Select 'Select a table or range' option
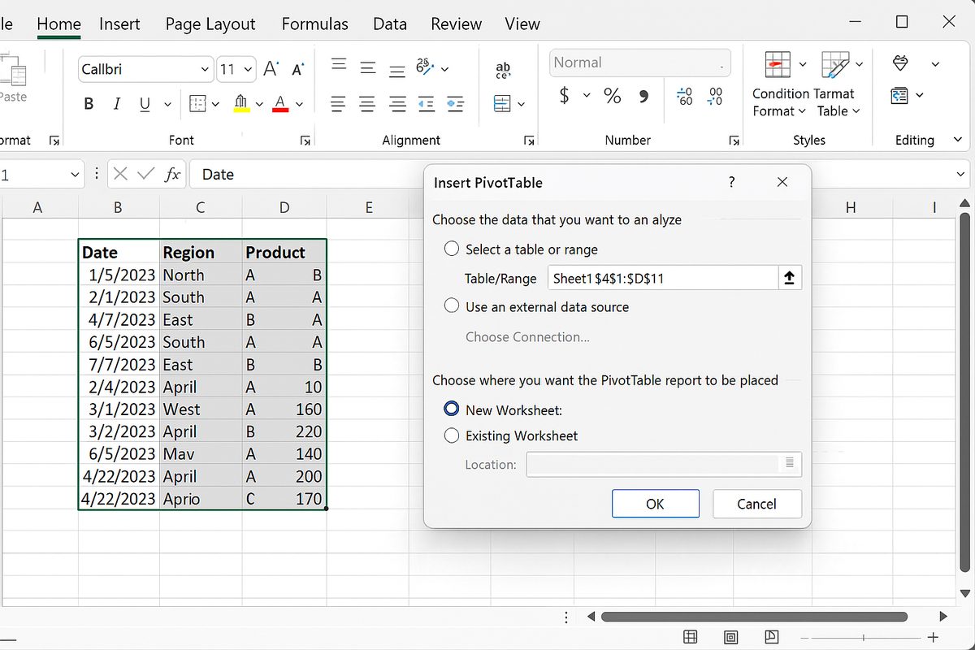 coord(453,249)
